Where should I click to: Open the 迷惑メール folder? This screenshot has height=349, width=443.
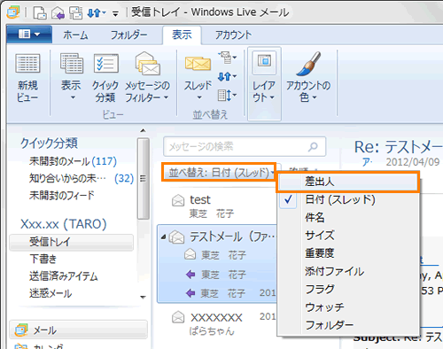51,293
